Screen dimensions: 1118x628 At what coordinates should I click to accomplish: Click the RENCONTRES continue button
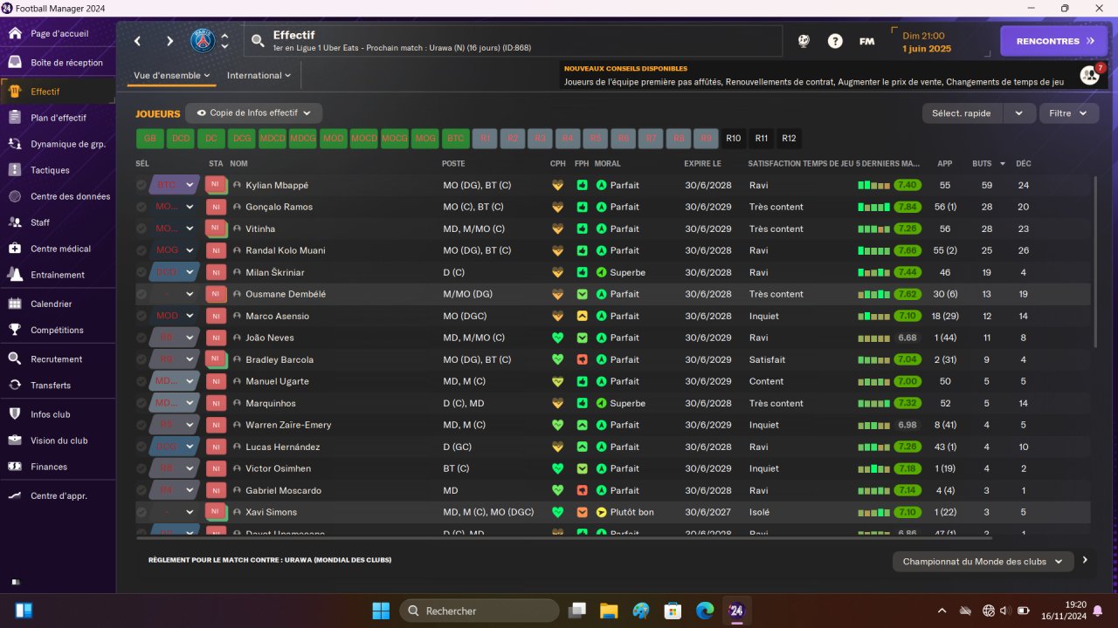pyautogui.click(x=1053, y=41)
